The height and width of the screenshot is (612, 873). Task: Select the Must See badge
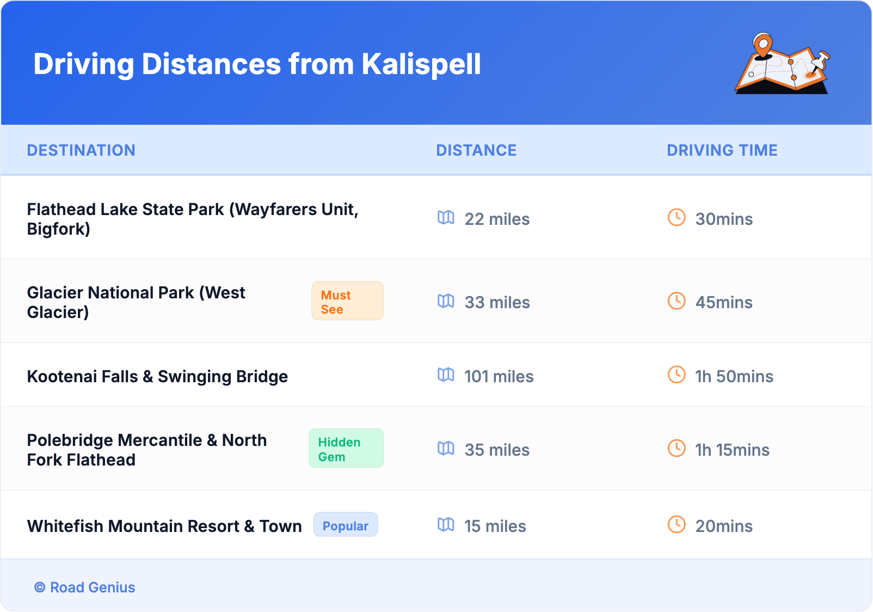click(x=347, y=301)
